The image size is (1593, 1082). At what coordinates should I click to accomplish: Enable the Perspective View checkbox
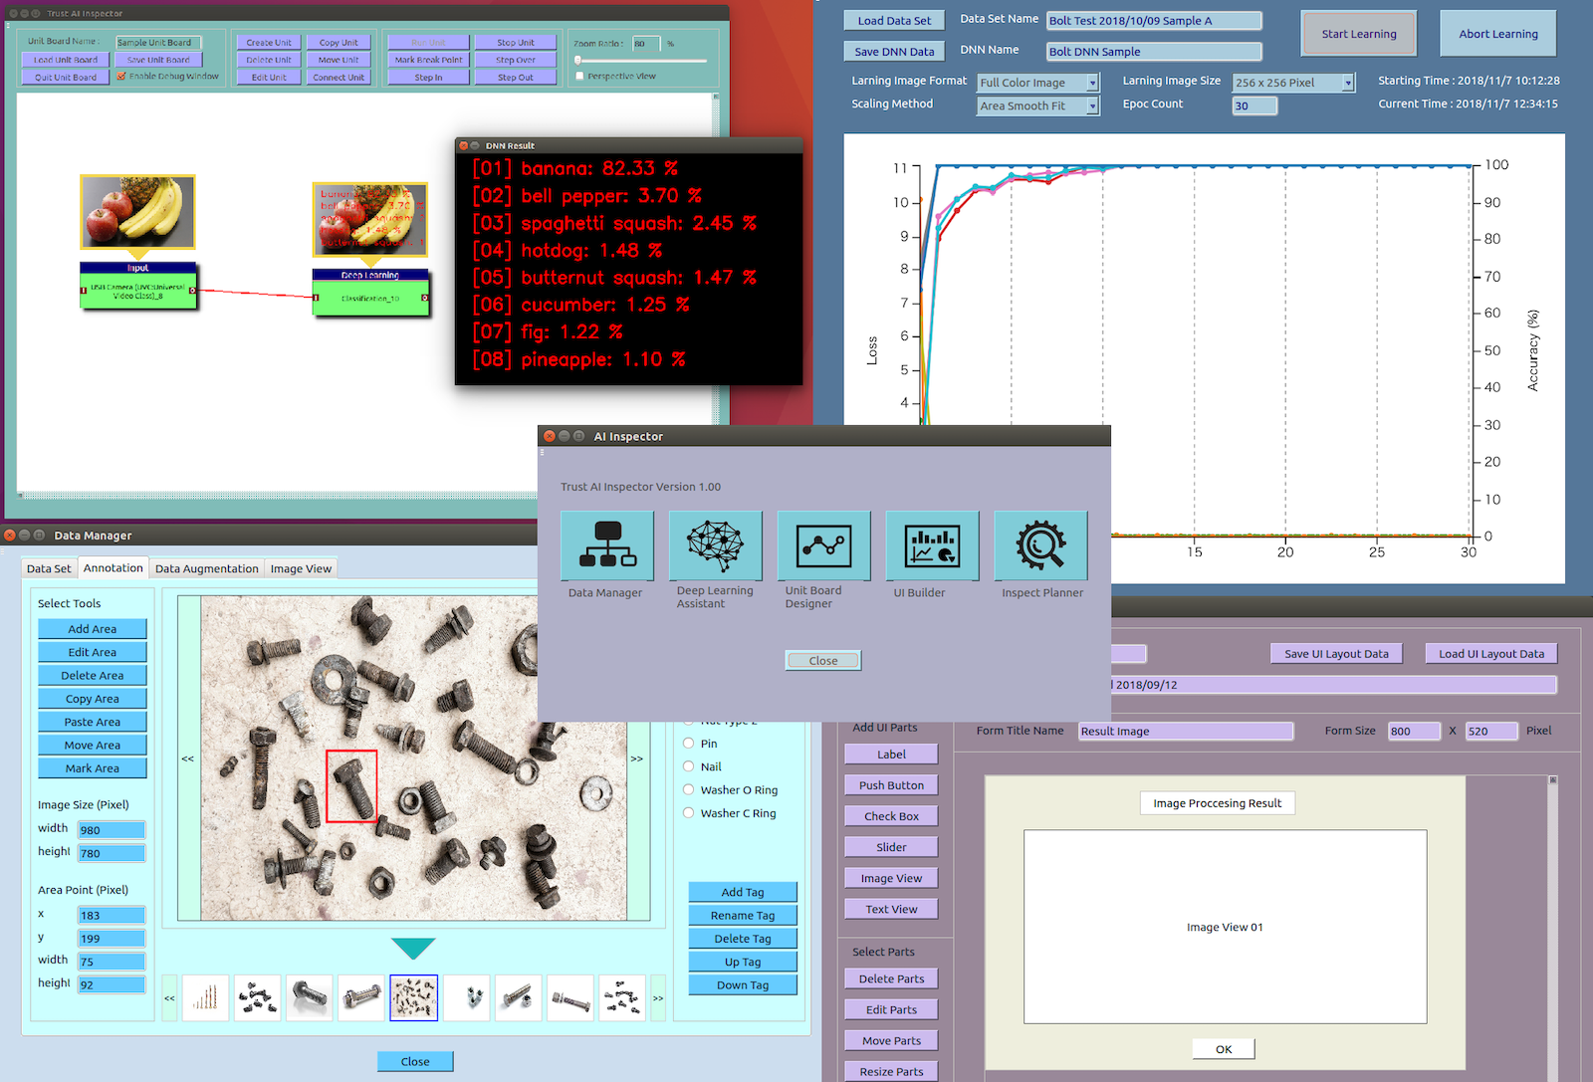579,76
